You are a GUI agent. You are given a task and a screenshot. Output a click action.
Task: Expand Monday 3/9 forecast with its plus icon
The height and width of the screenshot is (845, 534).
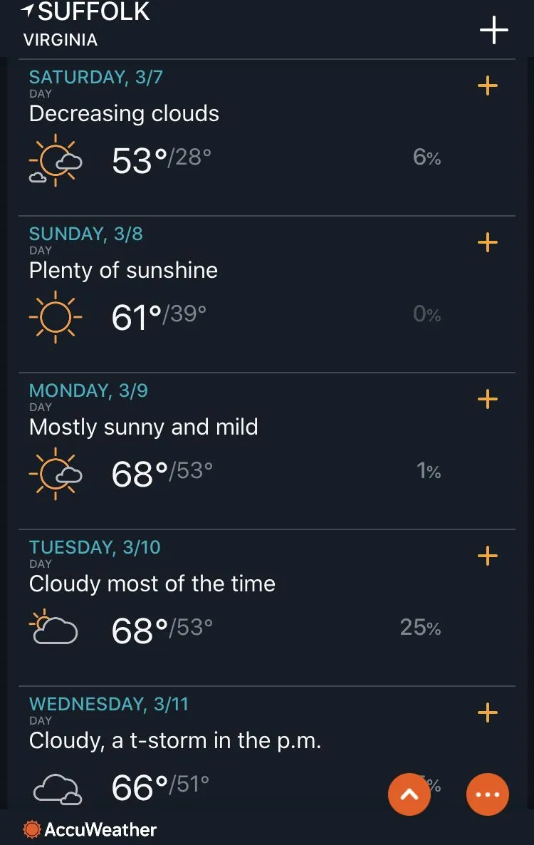[488, 399]
